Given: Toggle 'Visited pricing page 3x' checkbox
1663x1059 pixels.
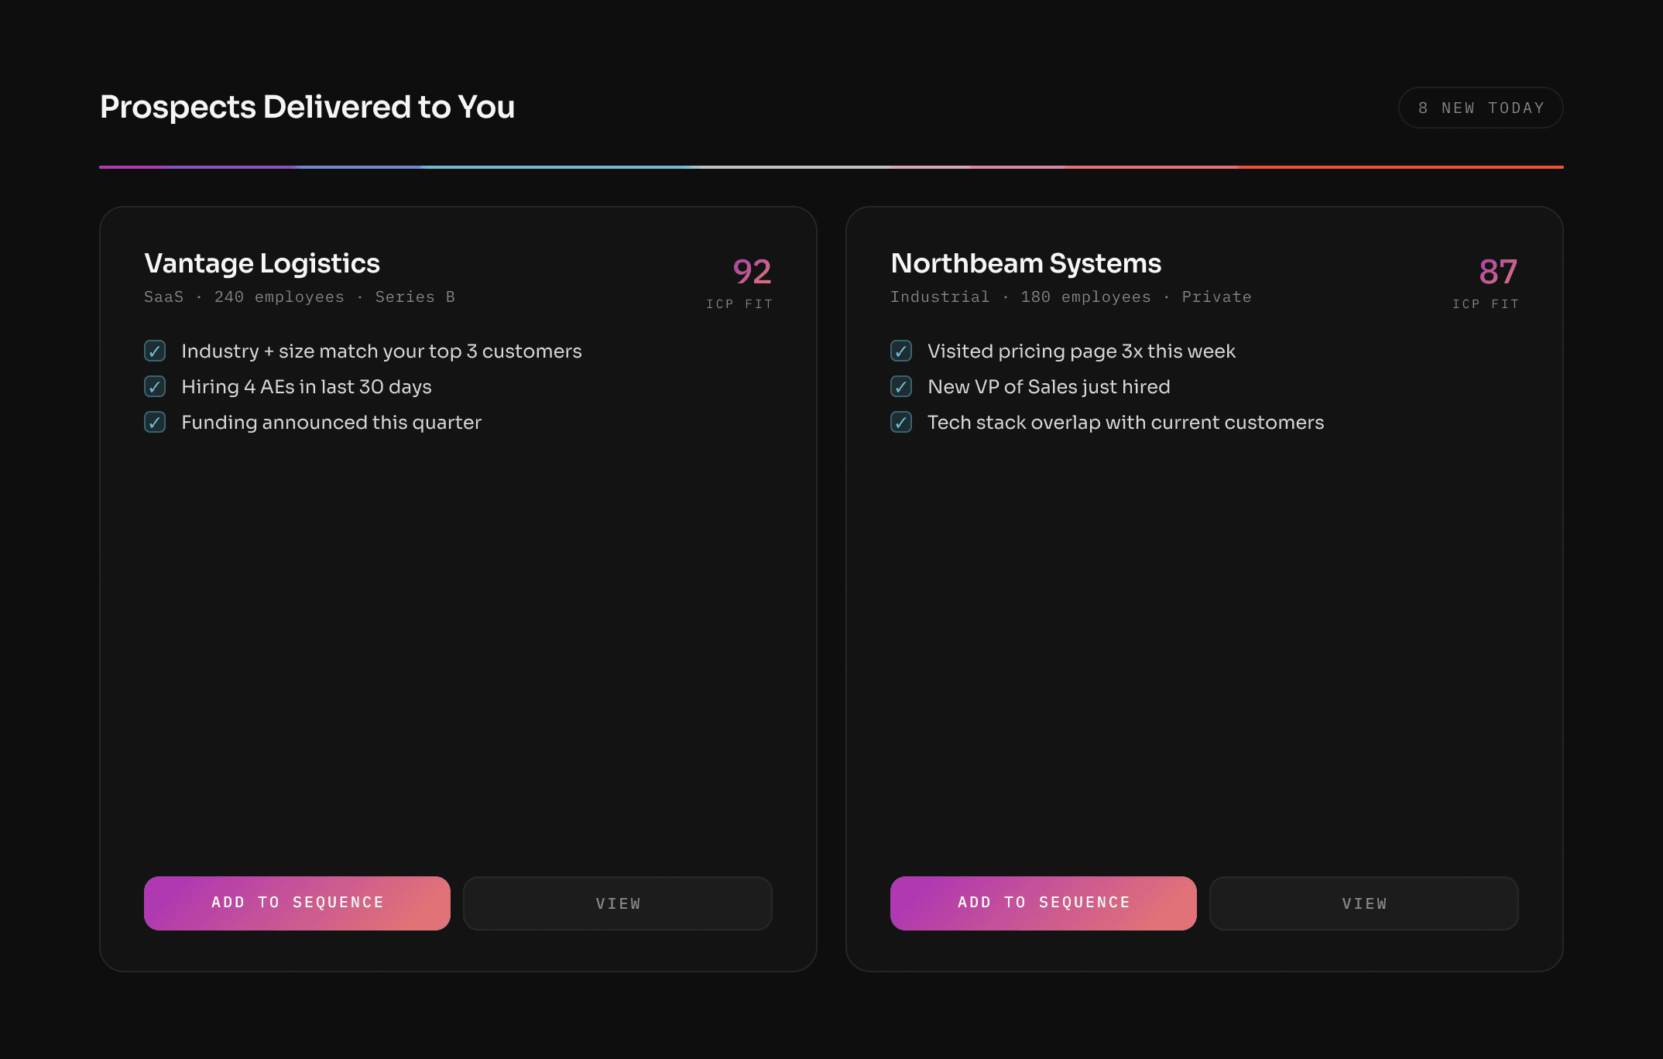Looking at the screenshot, I should pyautogui.click(x=901, y=351).
